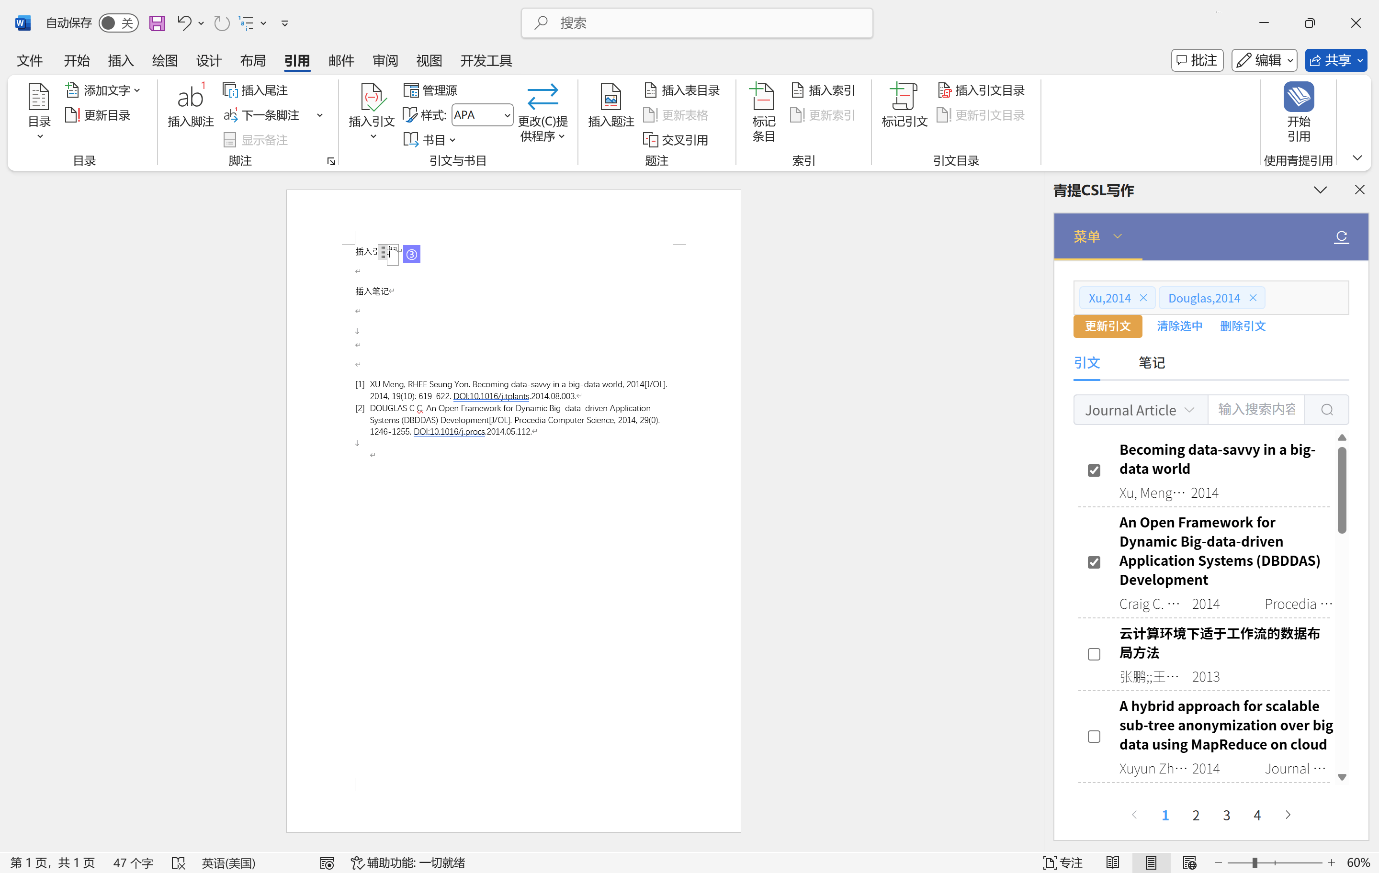Click the refresh icon in CSL panel header
The height and width of the screenshot is (873, 1379).
click(x=1341, y=236)
